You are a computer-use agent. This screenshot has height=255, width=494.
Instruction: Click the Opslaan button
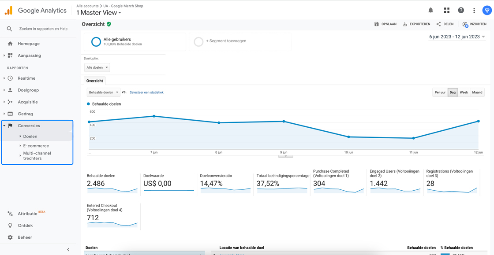(x=385, y=24)
